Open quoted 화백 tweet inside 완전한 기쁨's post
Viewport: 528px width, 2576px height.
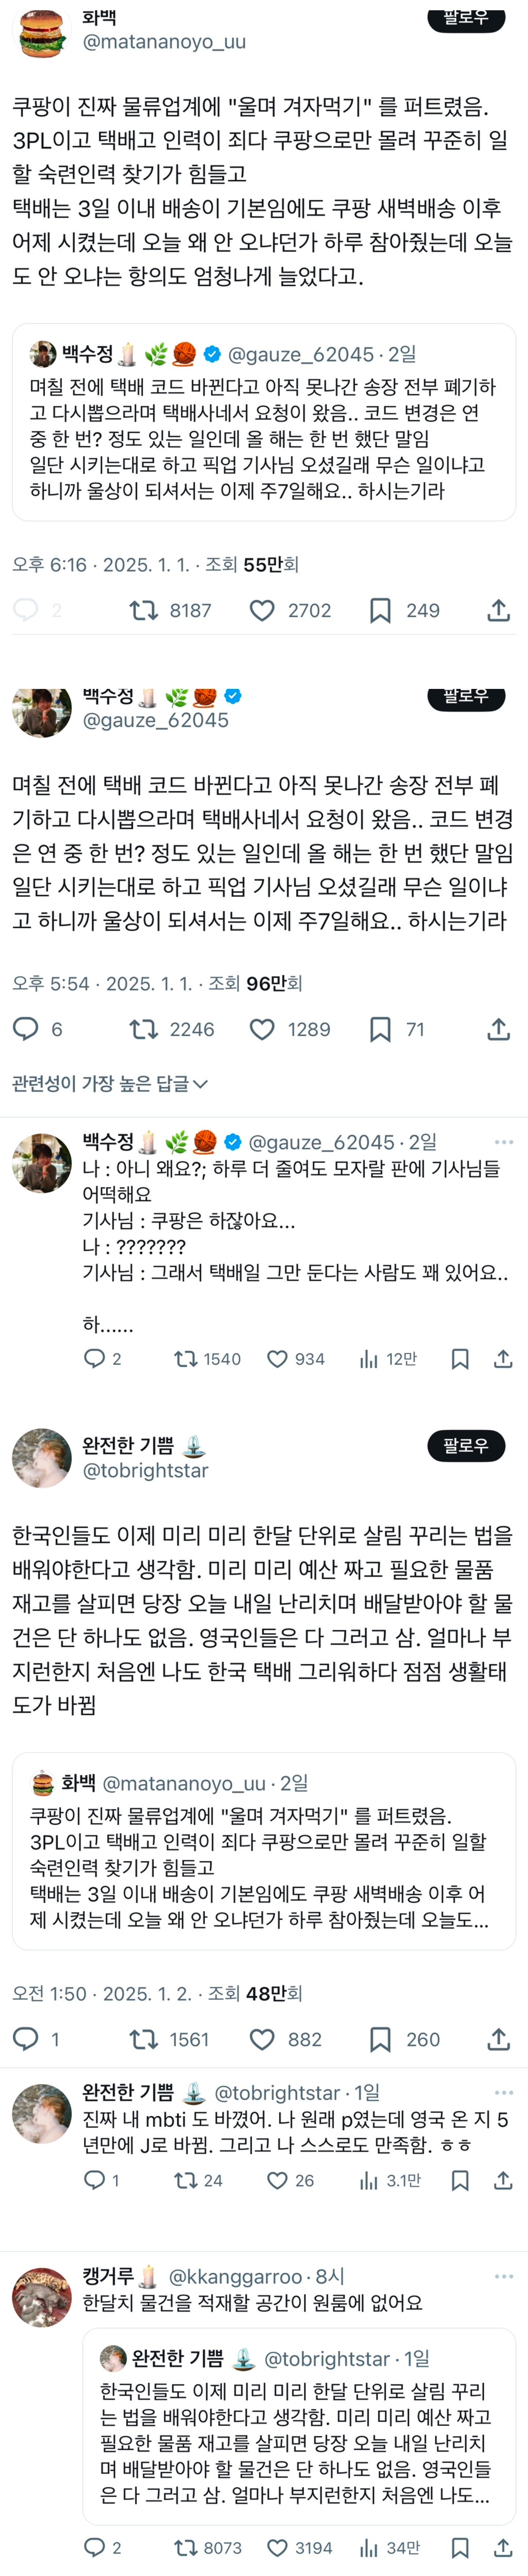pyautogui.click(x=264, y=1852)
